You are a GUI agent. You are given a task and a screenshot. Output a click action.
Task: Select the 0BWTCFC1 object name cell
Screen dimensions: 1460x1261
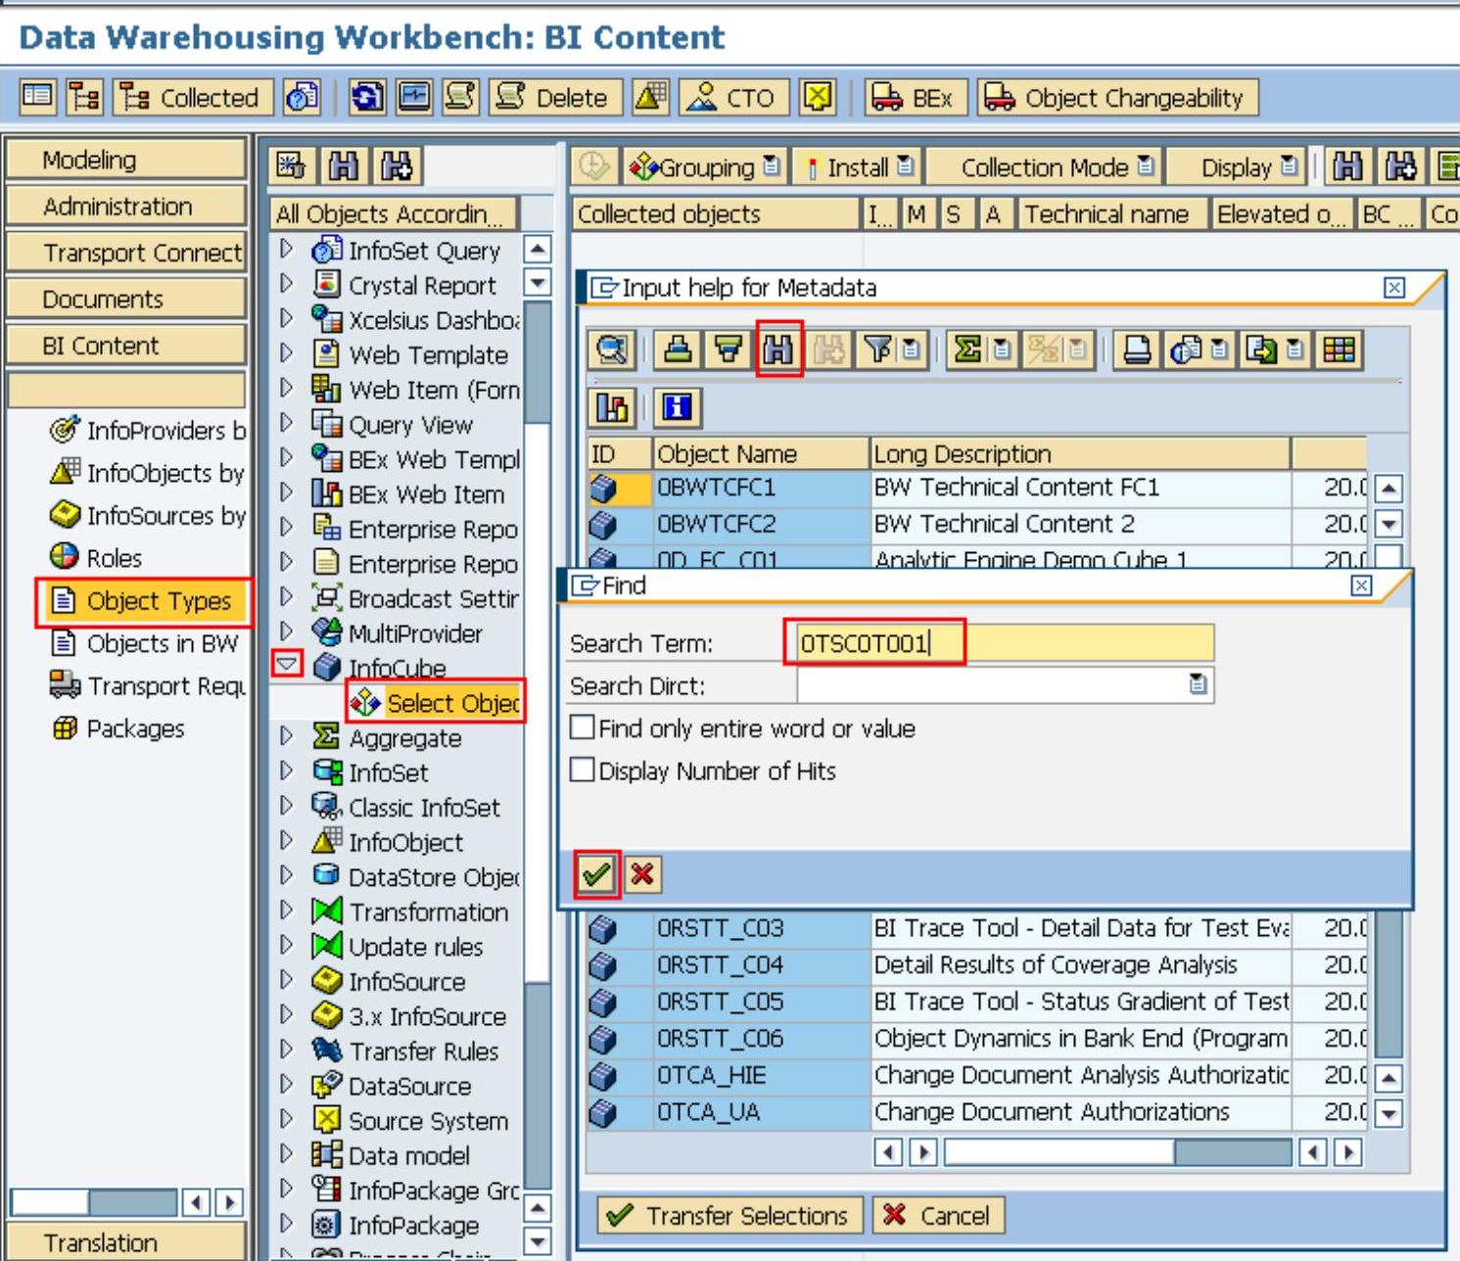click(x=762, y=488)
